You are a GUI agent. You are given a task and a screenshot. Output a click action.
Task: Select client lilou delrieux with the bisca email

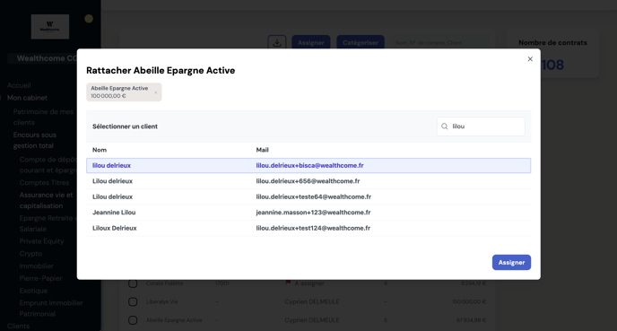[308, 166]
